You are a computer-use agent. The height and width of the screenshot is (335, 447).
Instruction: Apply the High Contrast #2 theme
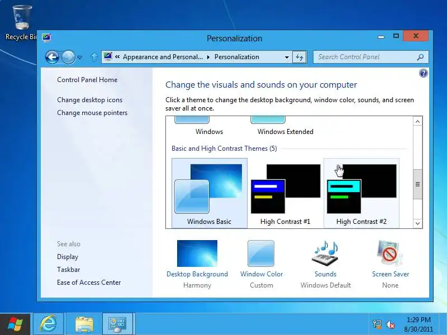point(361,193)
